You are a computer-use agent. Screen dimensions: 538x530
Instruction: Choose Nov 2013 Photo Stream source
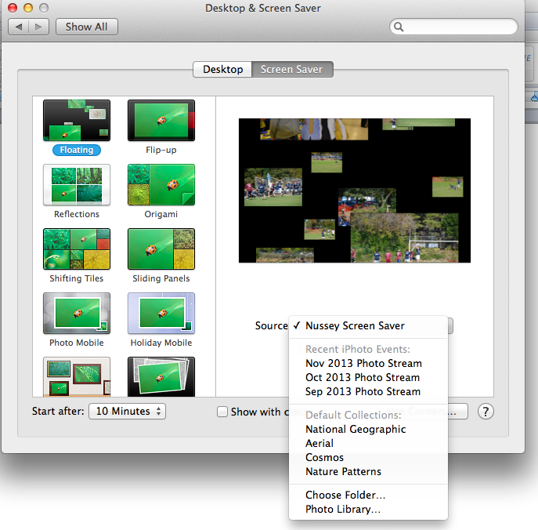(x=363, y=363)
